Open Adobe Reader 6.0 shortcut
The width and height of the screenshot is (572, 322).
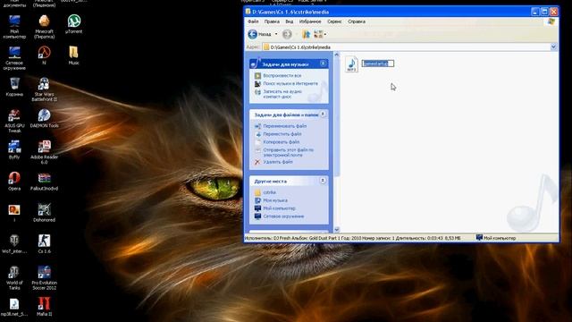[x=44, y=152]
